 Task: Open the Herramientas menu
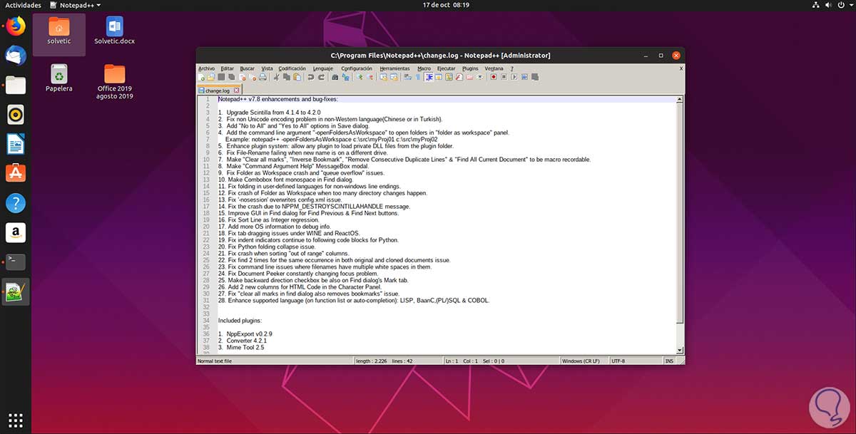coord(394,68)
